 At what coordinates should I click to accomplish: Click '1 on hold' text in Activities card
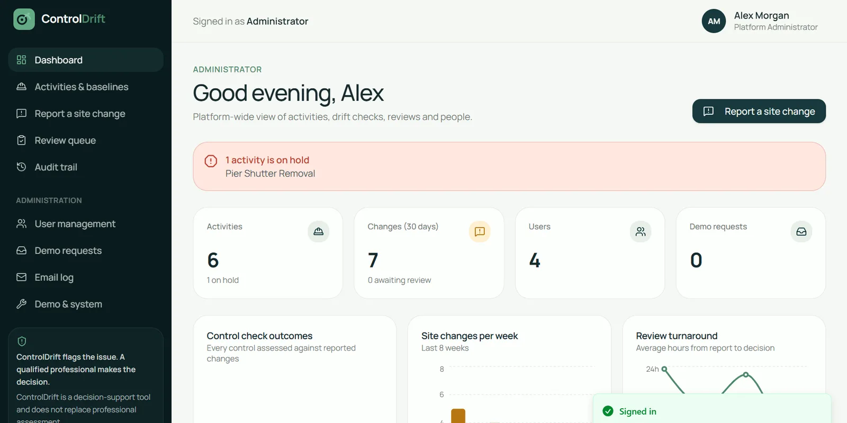[223, 280]
